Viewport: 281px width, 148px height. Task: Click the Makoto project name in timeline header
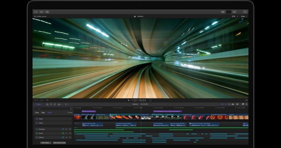[x=135, y=104]
